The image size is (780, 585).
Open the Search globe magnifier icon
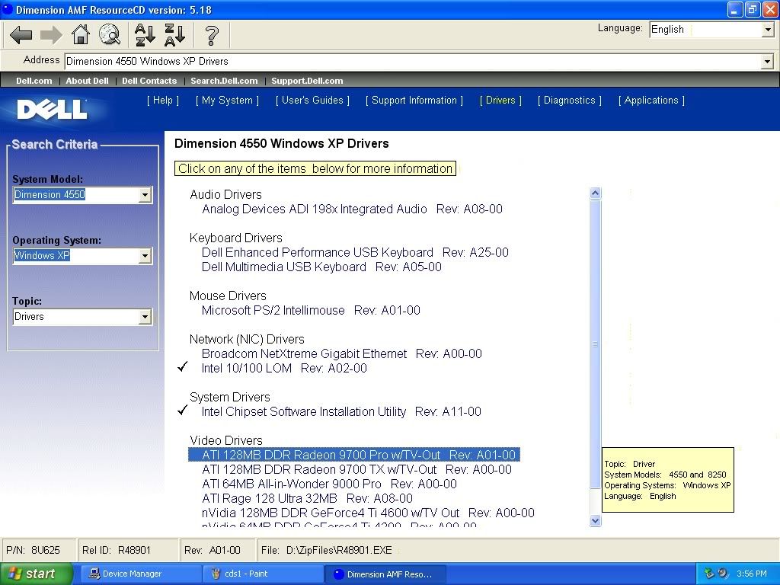(110, 35)
